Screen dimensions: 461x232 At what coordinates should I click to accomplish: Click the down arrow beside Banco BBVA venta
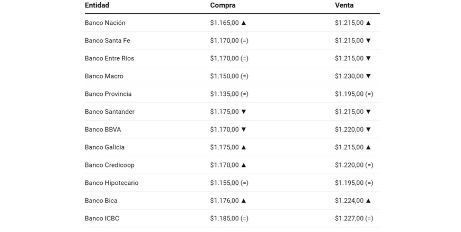pyautogui.click(x=368, y=130)
